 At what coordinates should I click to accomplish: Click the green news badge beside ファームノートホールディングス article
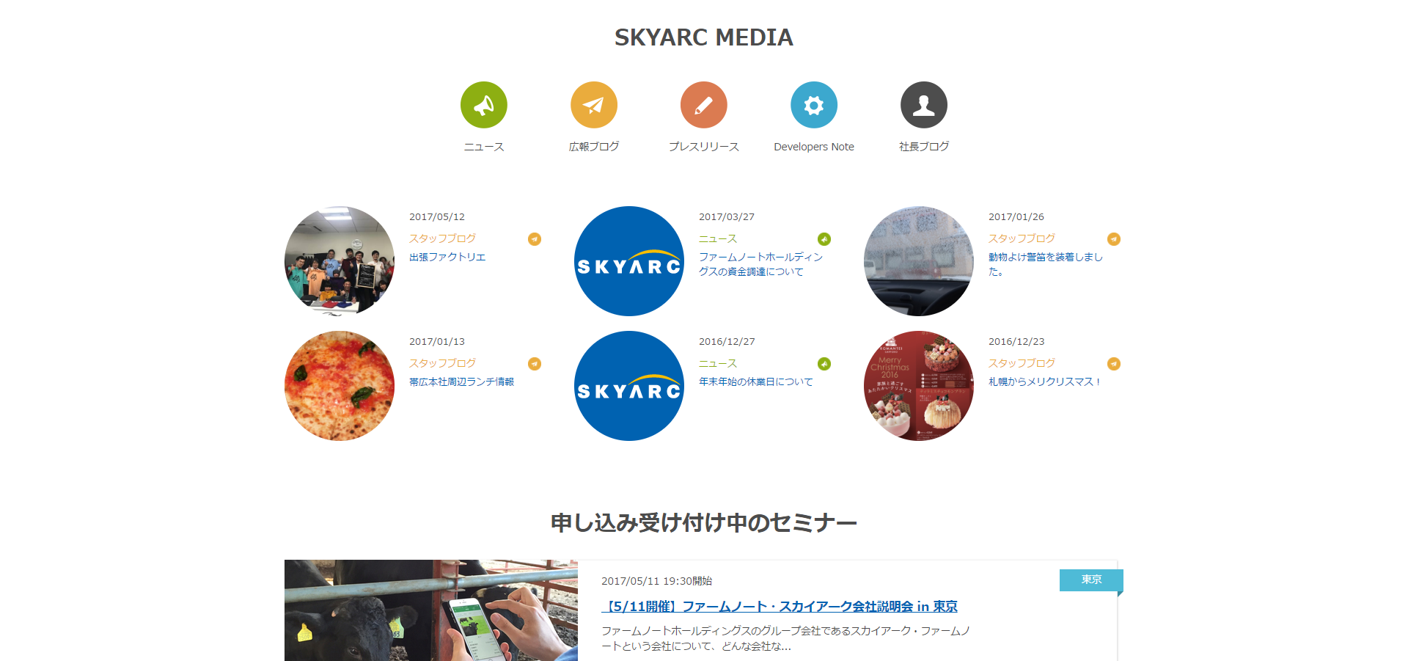point(825,239)
